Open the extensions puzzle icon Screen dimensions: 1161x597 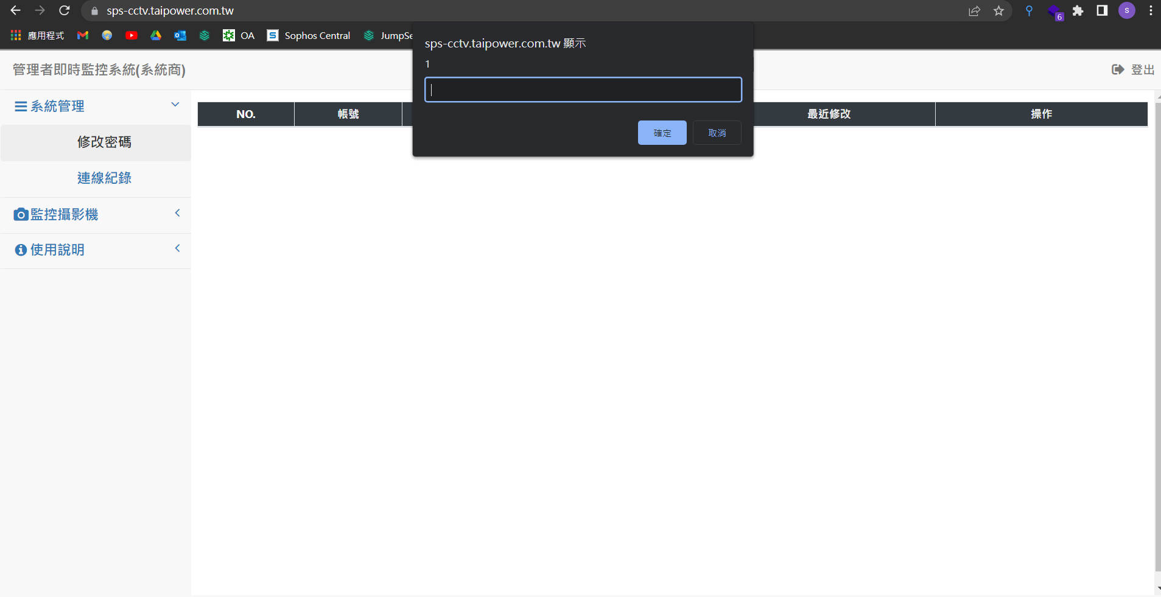1078,11
